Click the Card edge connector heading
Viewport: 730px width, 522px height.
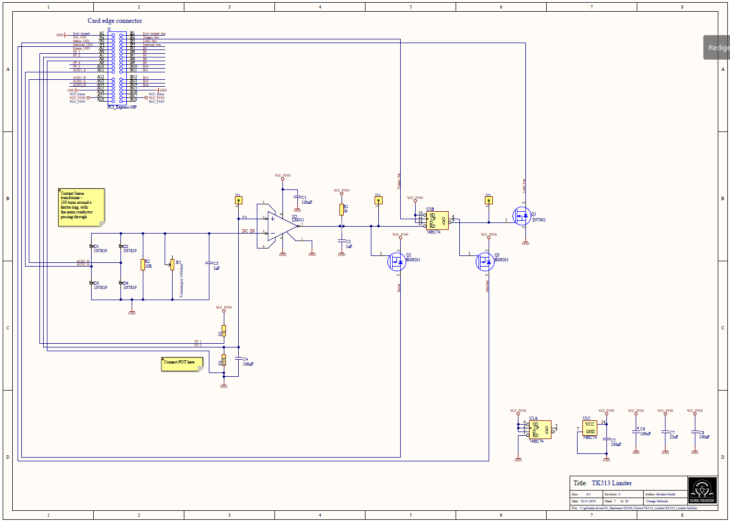[115, 21]
